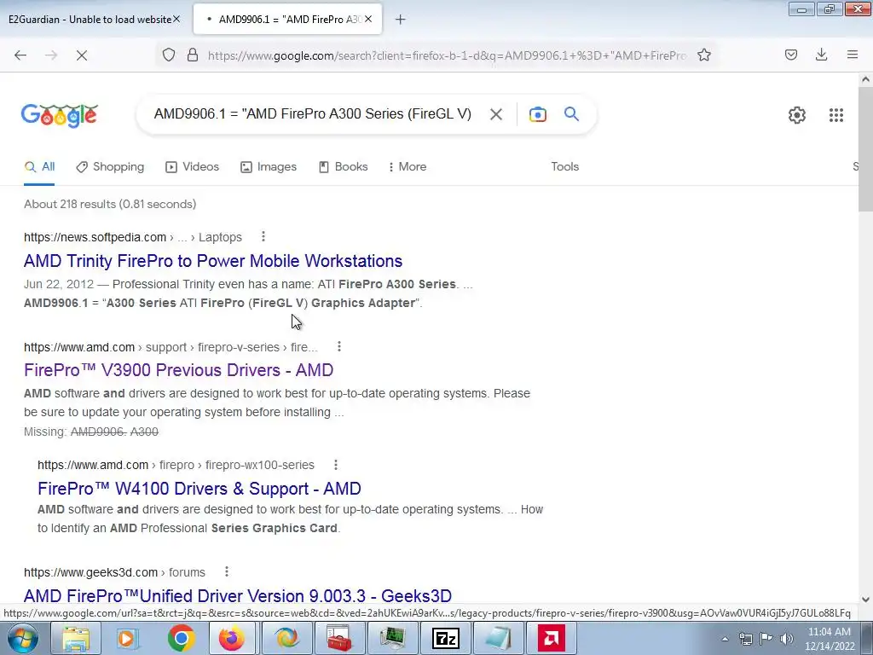This screenshot has height=655, width=873.
Task: Open AMD FirePro Unified Driver Geeks3D link
Action: click(x=238, y=595)
